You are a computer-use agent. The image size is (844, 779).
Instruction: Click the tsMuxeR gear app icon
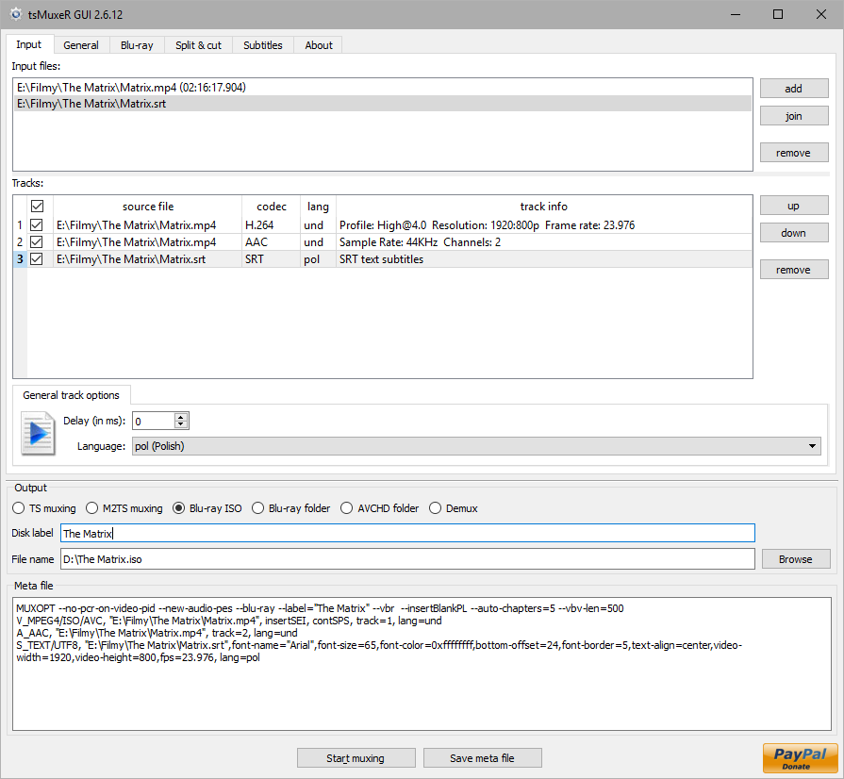16,14
